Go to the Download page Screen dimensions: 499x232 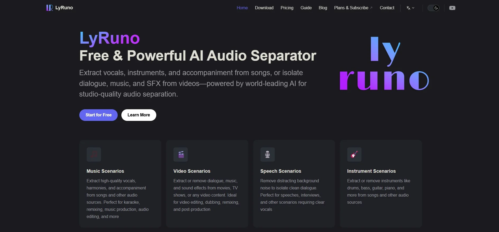(264, 8)
